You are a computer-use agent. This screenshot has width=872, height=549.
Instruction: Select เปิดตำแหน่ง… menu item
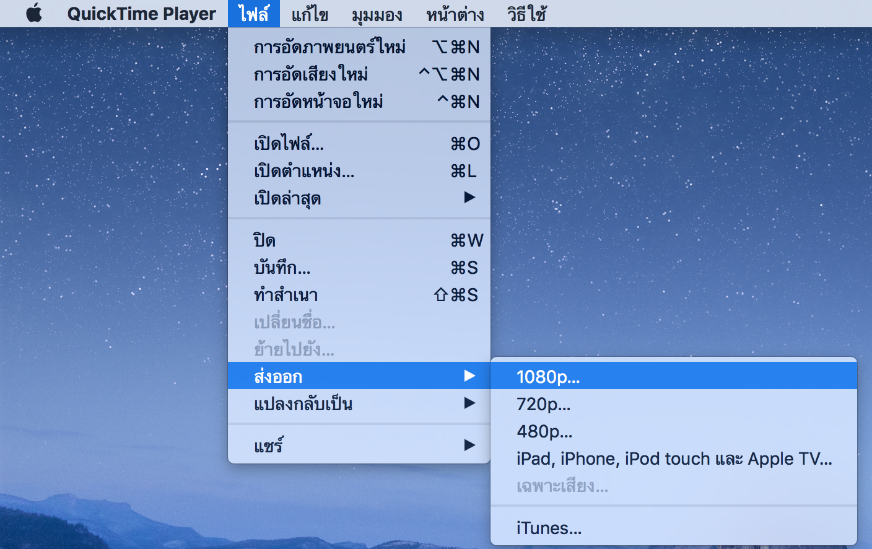[x=359, y=171]
